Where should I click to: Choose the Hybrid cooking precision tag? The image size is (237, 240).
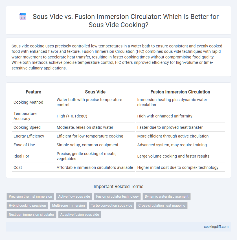pos(27,205)
